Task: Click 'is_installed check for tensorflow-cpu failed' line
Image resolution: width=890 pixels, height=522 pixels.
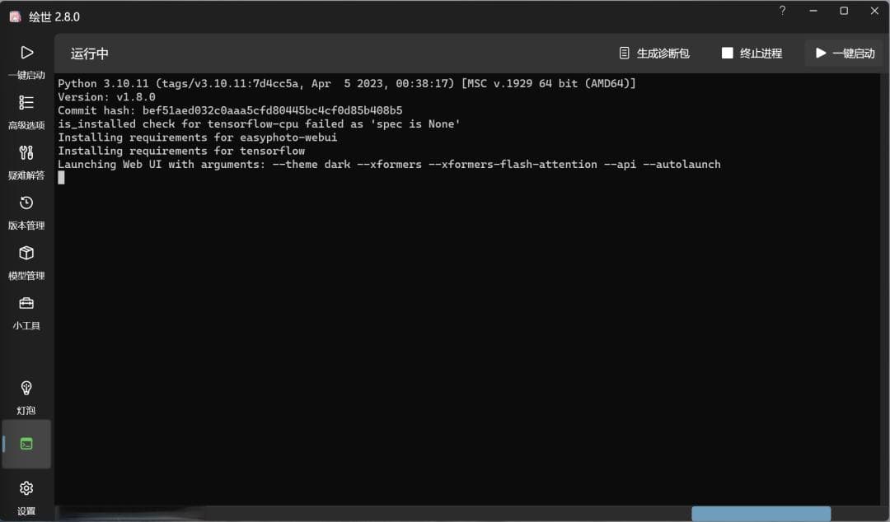Action: [x=259, y=124]
